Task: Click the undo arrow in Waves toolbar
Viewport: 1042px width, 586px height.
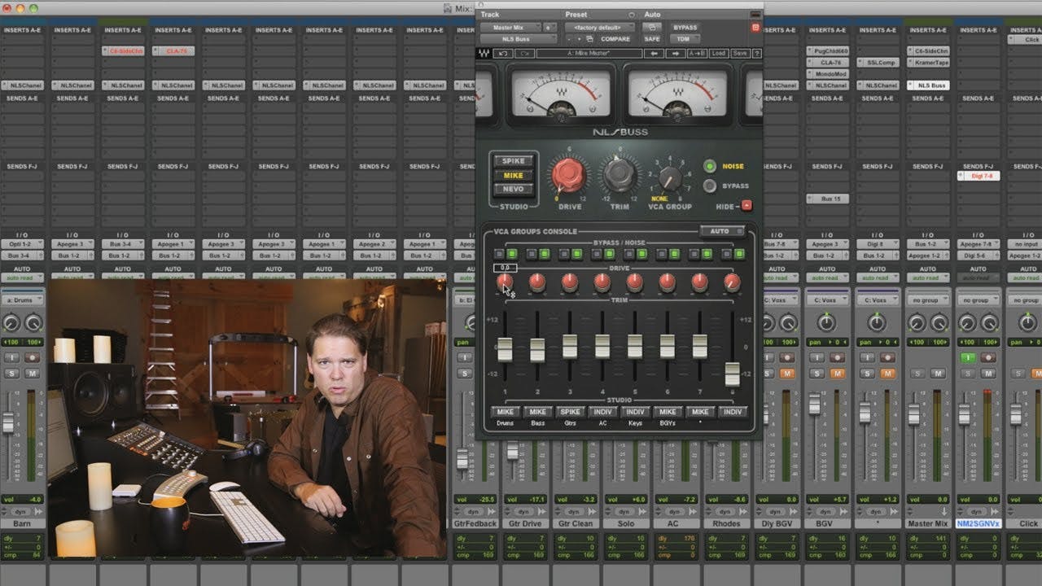Action: point(503,54)
